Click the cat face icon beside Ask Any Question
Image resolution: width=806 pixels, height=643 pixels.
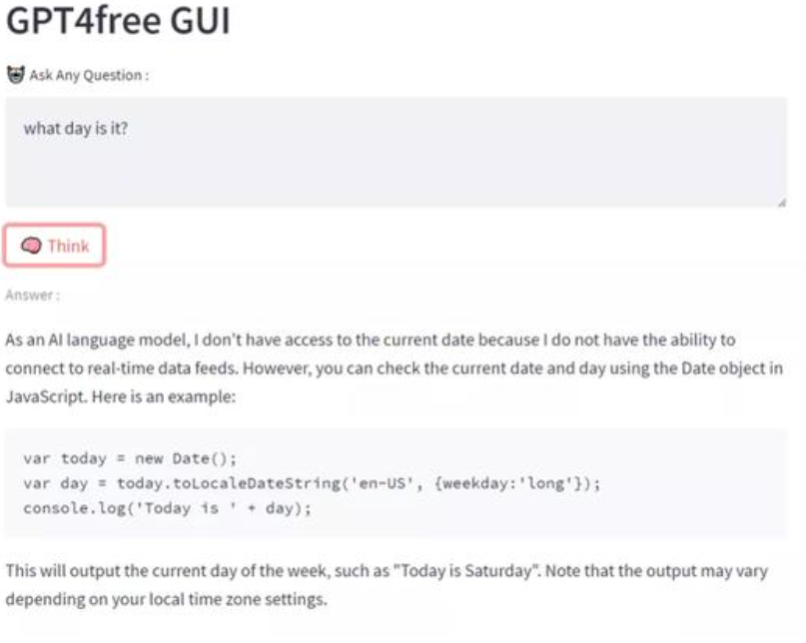tap(15, 75)
